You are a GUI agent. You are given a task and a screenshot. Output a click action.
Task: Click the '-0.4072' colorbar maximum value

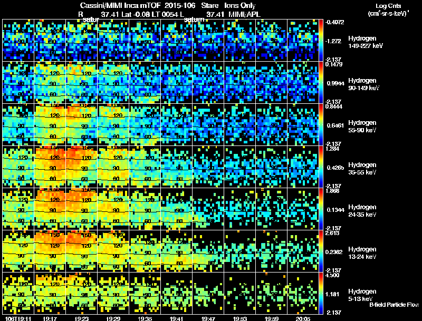point(334,22)
